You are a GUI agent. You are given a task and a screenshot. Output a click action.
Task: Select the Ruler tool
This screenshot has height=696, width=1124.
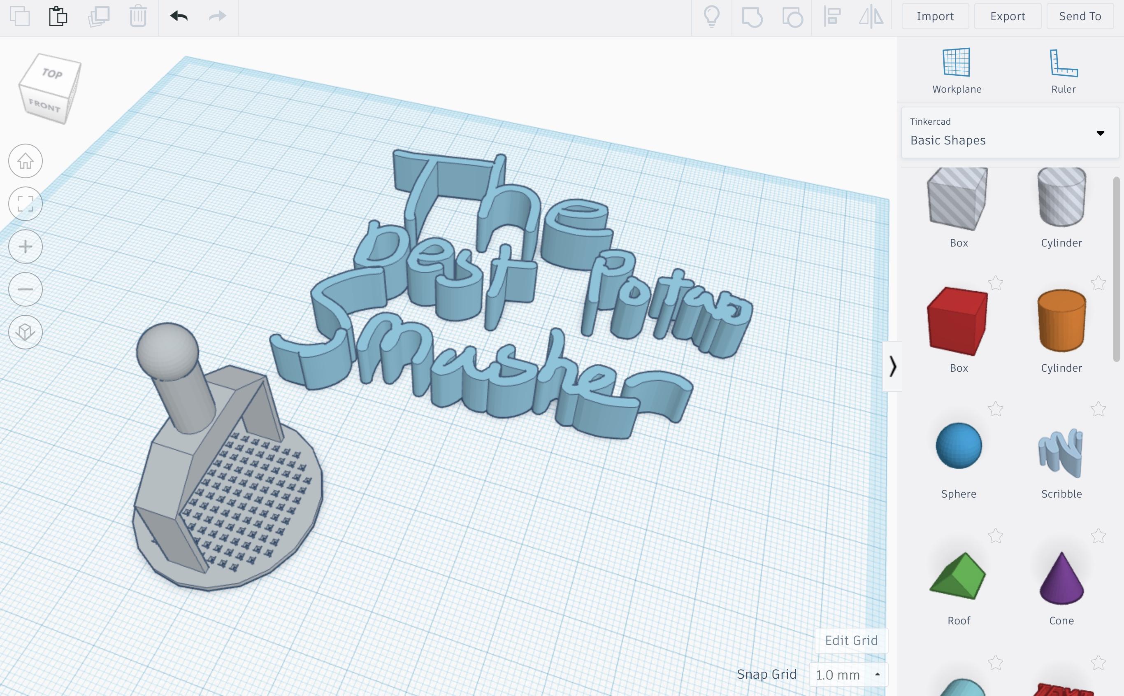click(1063, 70)
